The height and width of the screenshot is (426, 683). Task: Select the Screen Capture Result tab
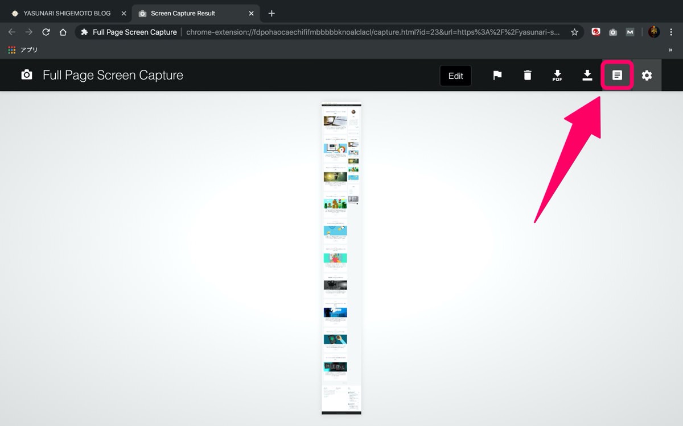197,13
